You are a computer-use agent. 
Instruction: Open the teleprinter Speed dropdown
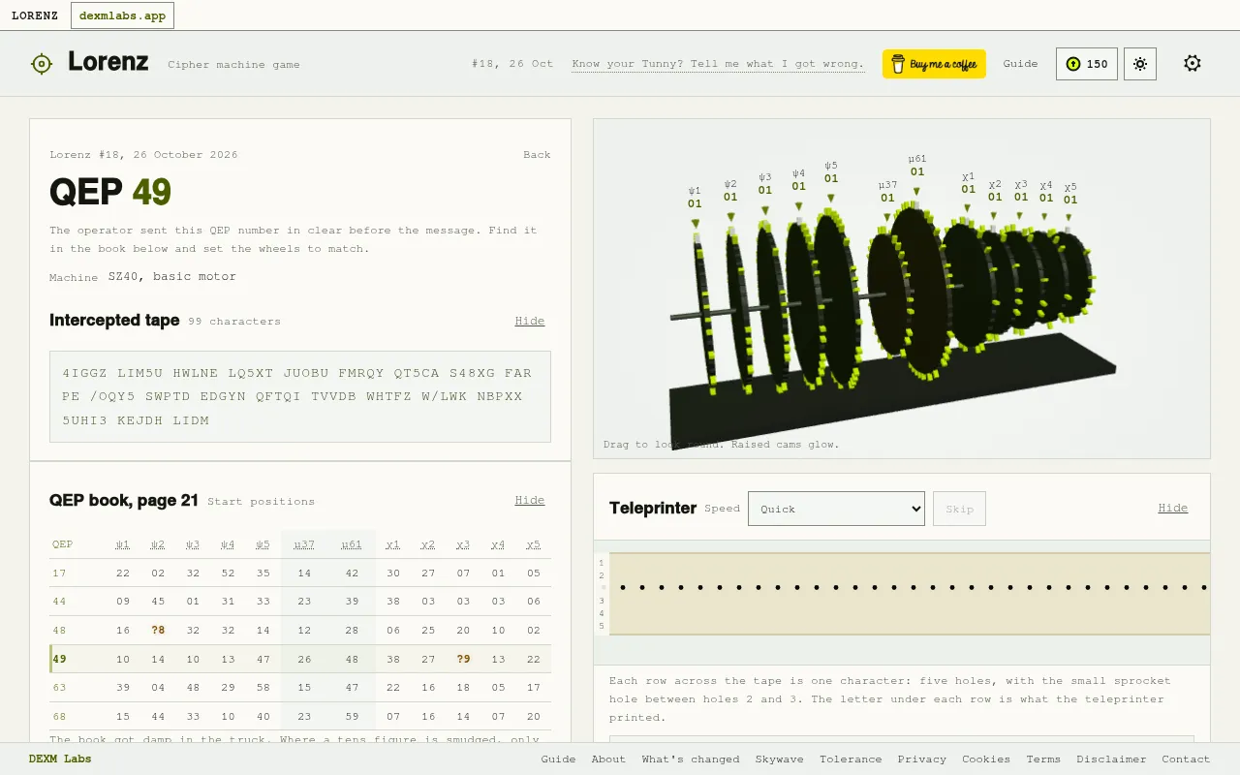[836, 509]
